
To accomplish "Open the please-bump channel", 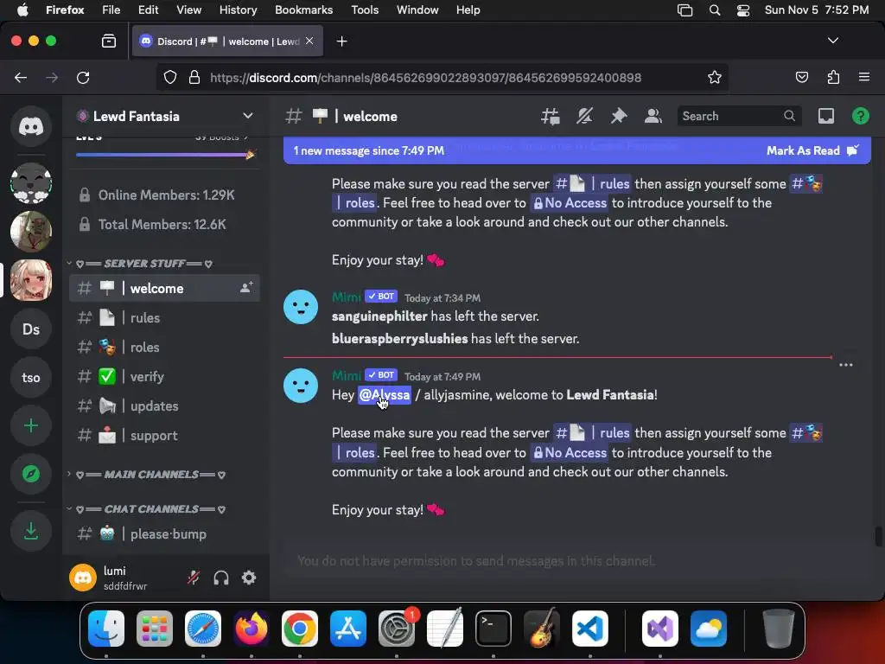I will (164, 533).
